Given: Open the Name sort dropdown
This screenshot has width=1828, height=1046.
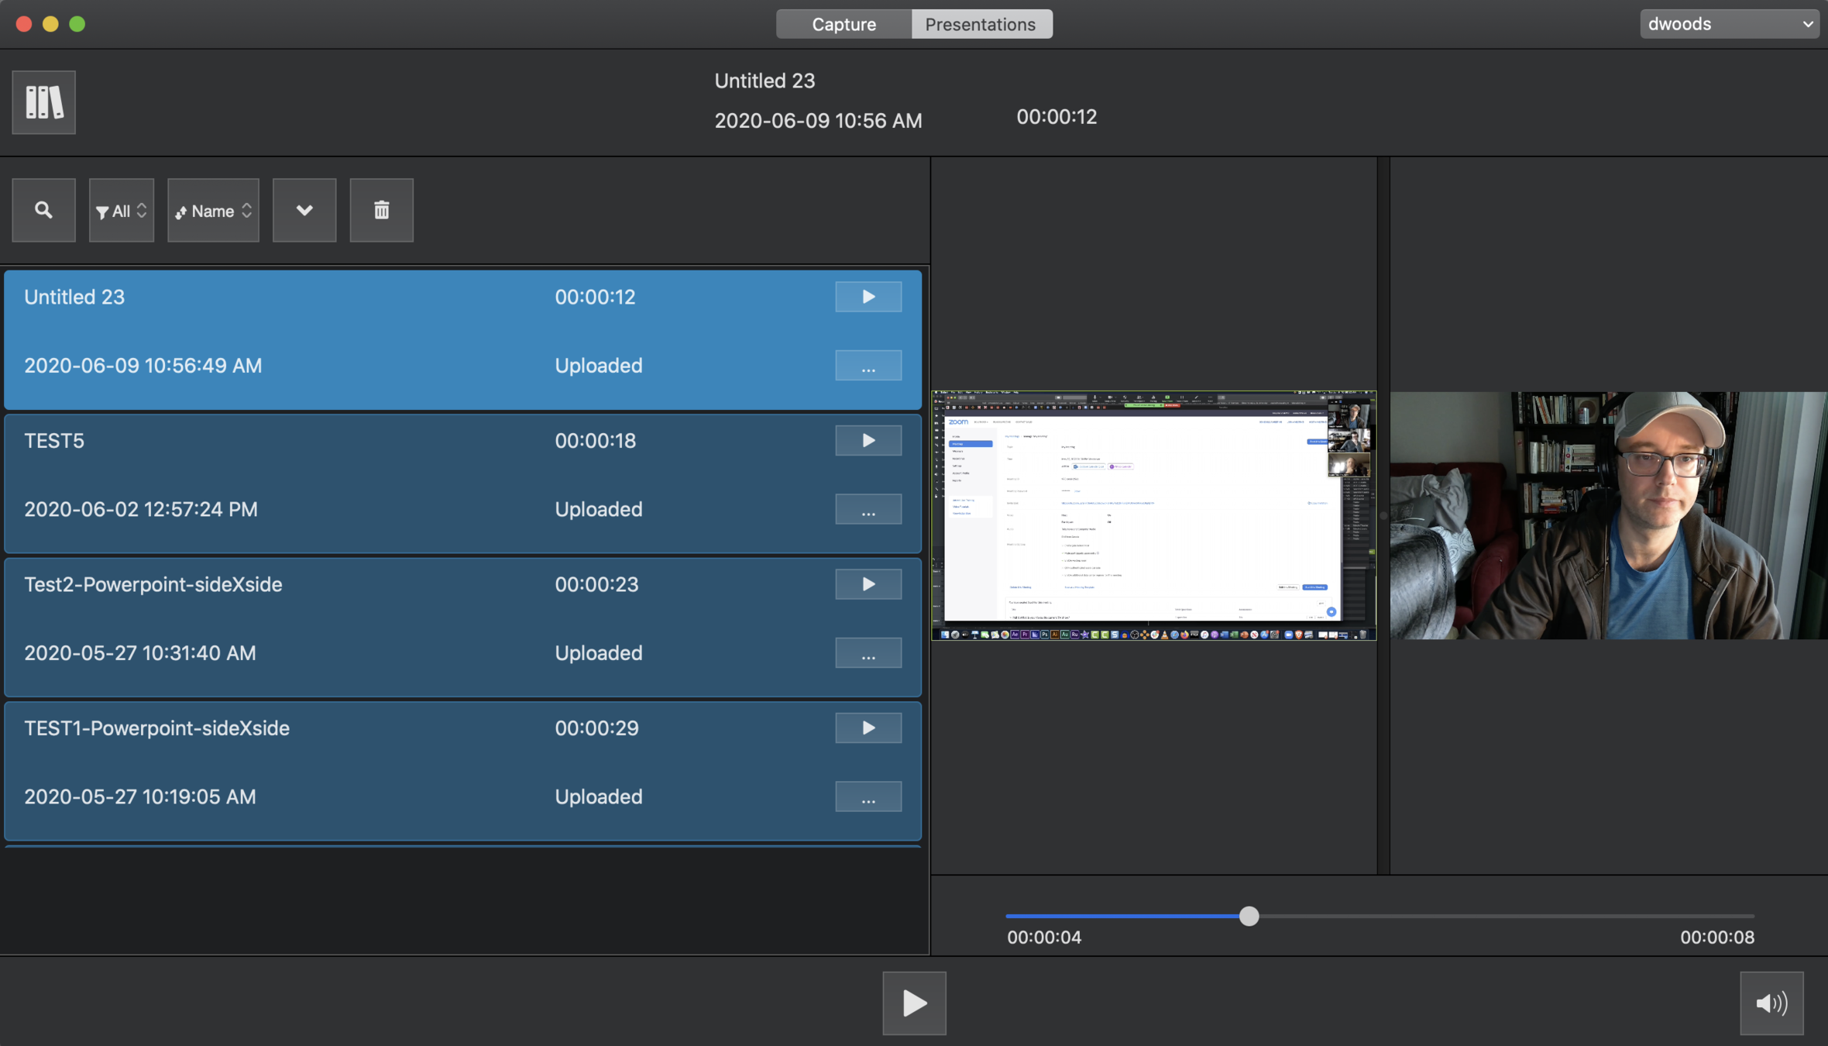Looking at the screenshot, I should click(x=213, y=211).
